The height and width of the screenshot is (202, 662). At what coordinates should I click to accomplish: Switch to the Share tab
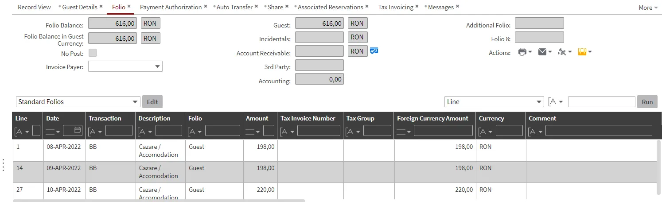click(x=275, y=7)
